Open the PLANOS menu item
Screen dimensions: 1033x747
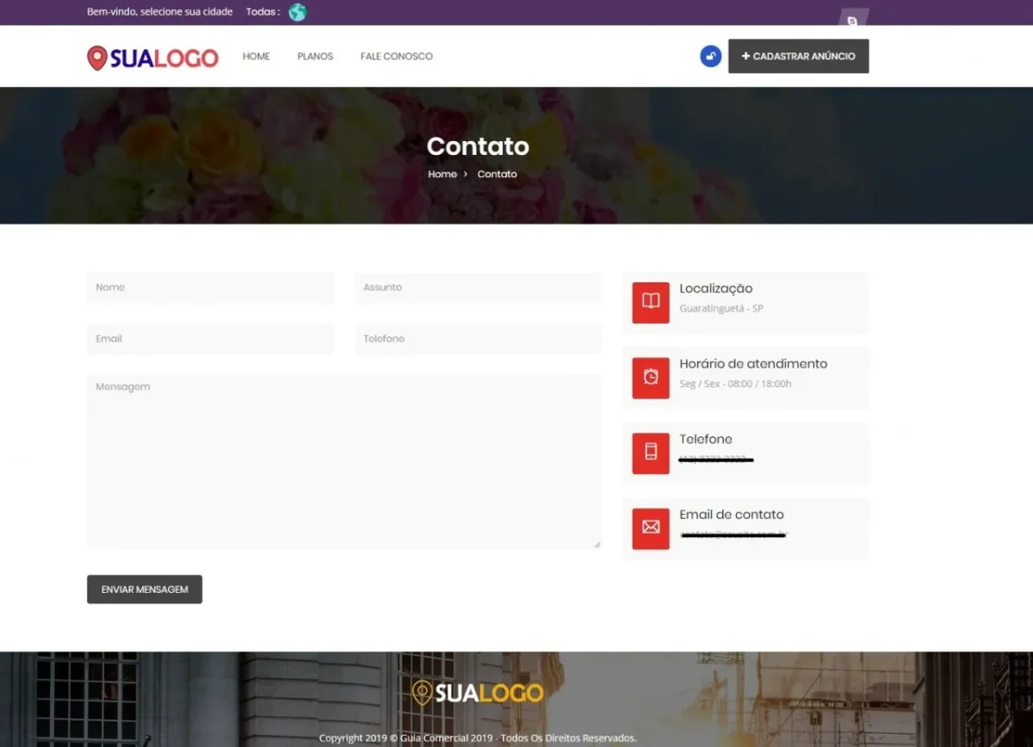(315, 56)
